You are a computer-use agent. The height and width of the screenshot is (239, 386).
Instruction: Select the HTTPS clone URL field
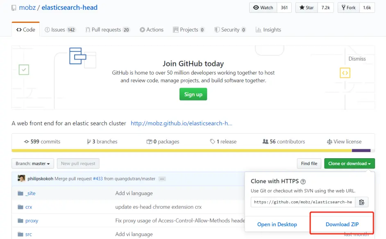click(x=303, y=202)
